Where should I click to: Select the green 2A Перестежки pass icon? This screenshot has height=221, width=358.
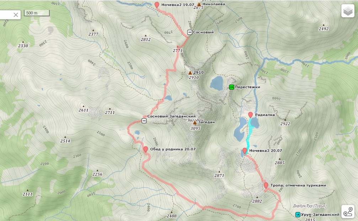pos(231,87)
